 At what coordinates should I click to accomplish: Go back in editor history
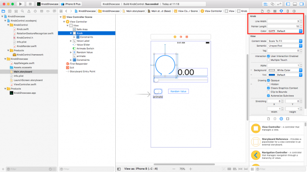[66, 11]
